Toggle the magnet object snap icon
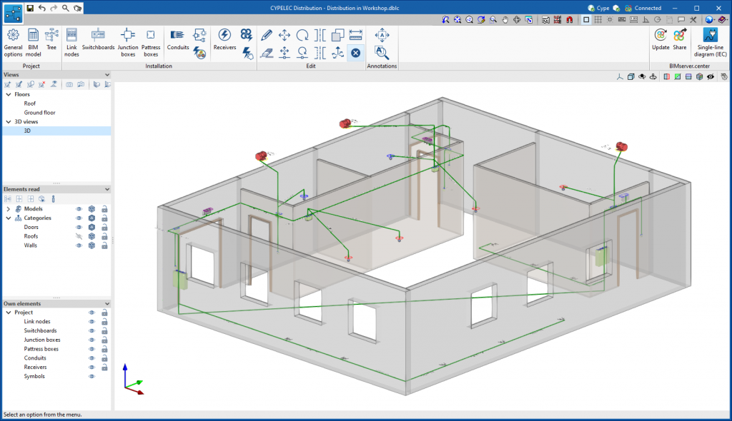 [570, 19]
